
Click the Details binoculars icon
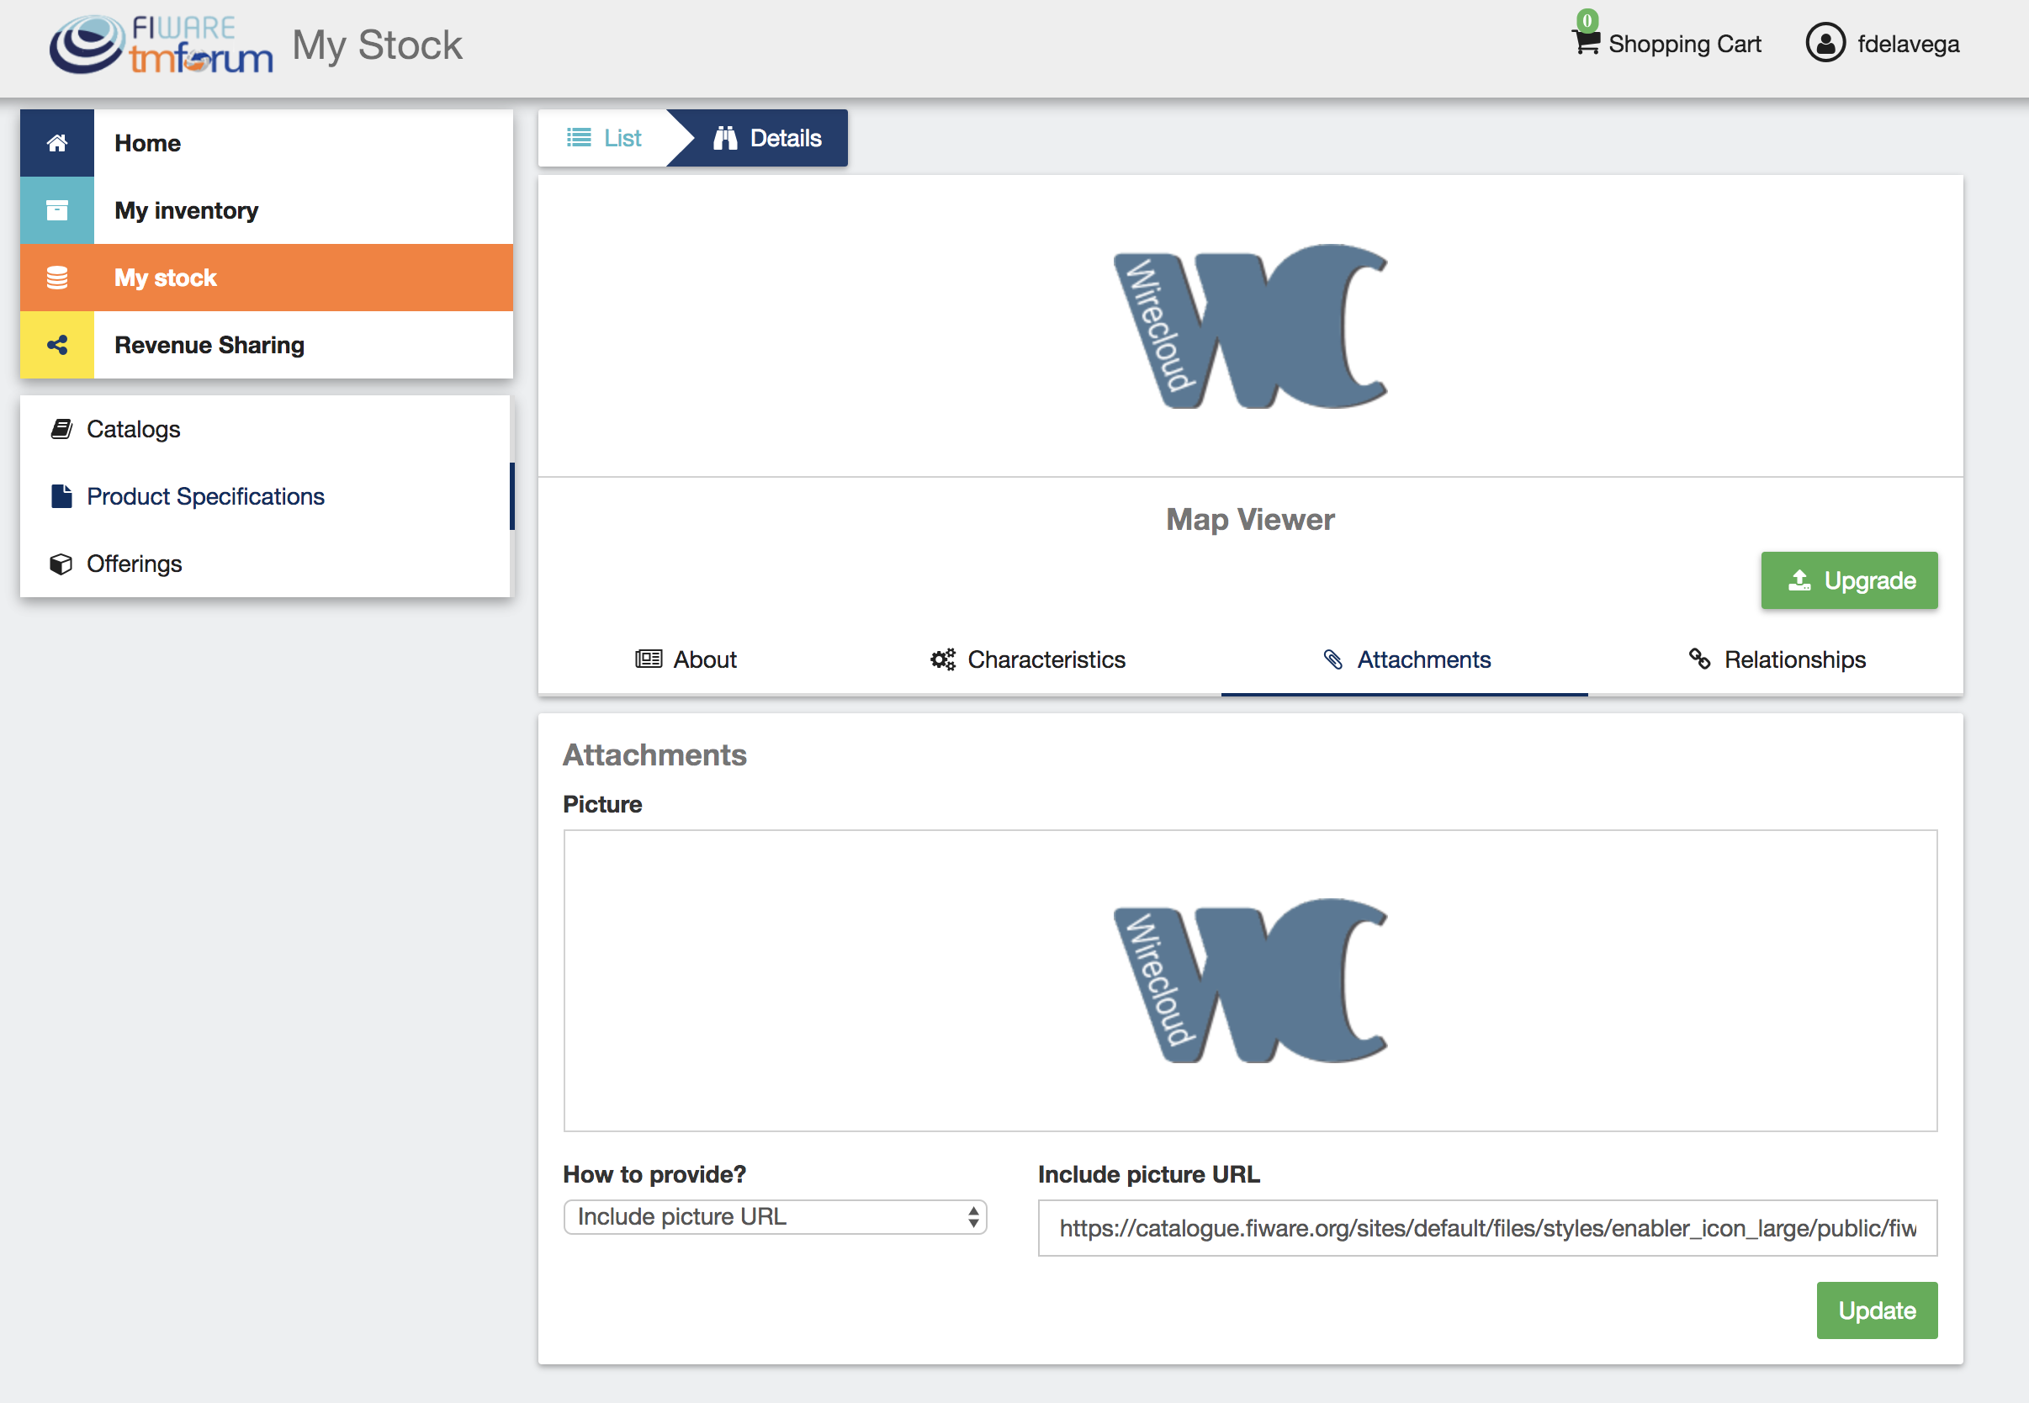[724, 138]
